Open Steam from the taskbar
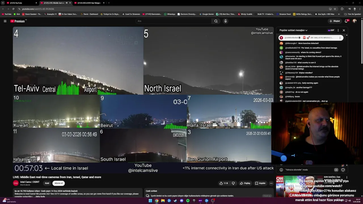Viewport: 363px width, 204px height. 175,201
